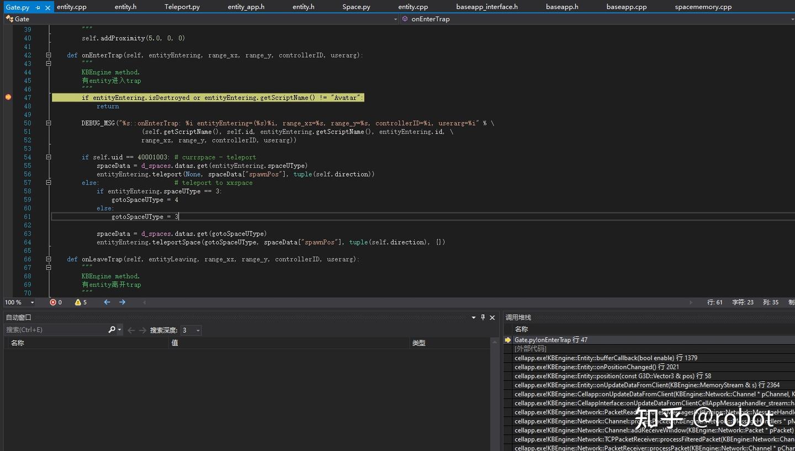Open the search depth dropdown
This screenshot has width=795, height=451.
click(198, 330)
